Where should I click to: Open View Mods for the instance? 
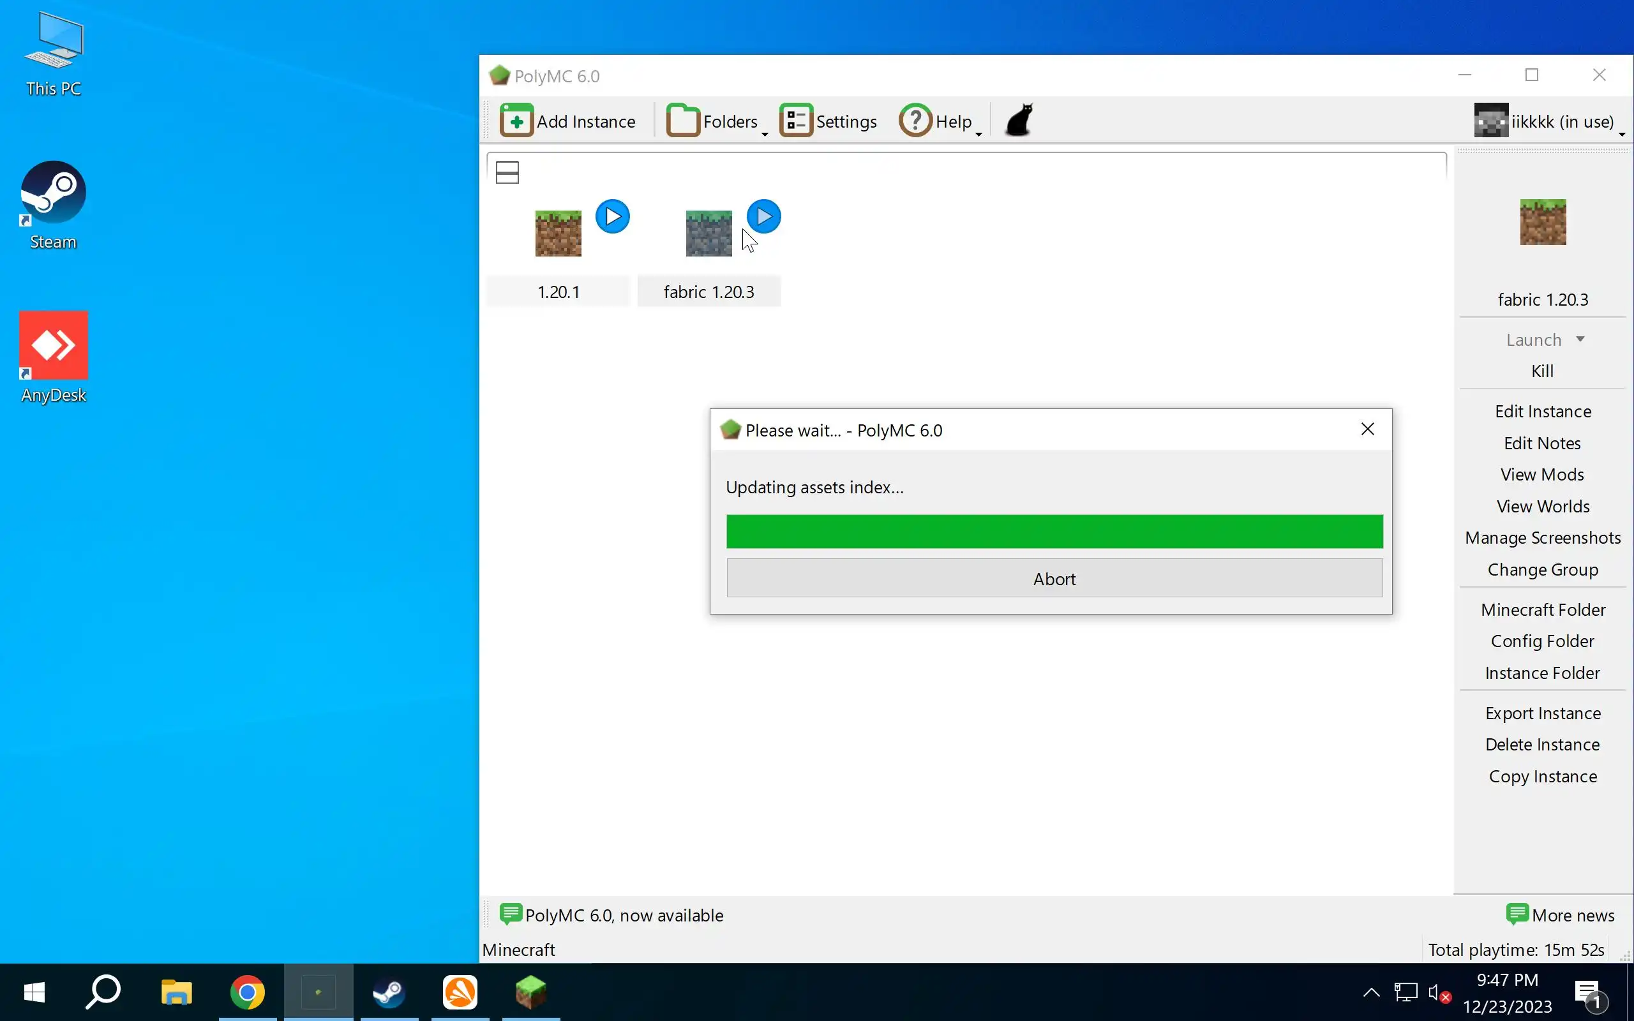[1542, 475]
